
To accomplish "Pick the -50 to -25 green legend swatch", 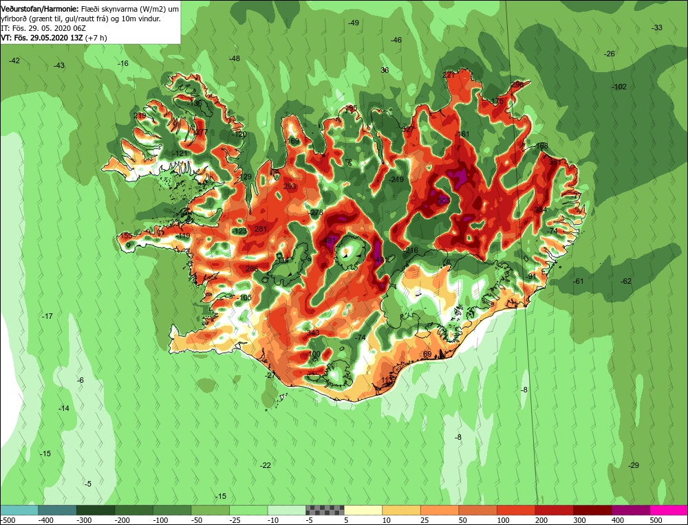I will [210, 510].
